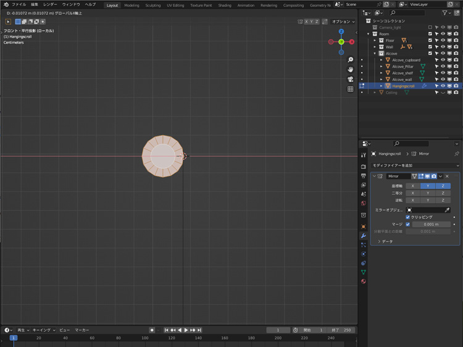Click the 0.001 m merge distance field

click(430, 224)
